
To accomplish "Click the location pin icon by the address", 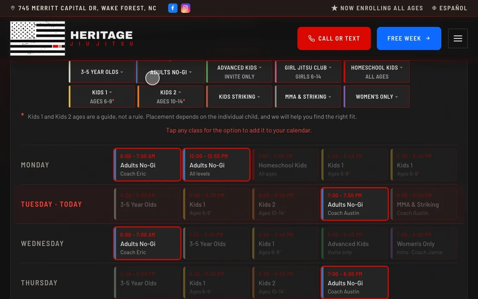I will [13, 8].
